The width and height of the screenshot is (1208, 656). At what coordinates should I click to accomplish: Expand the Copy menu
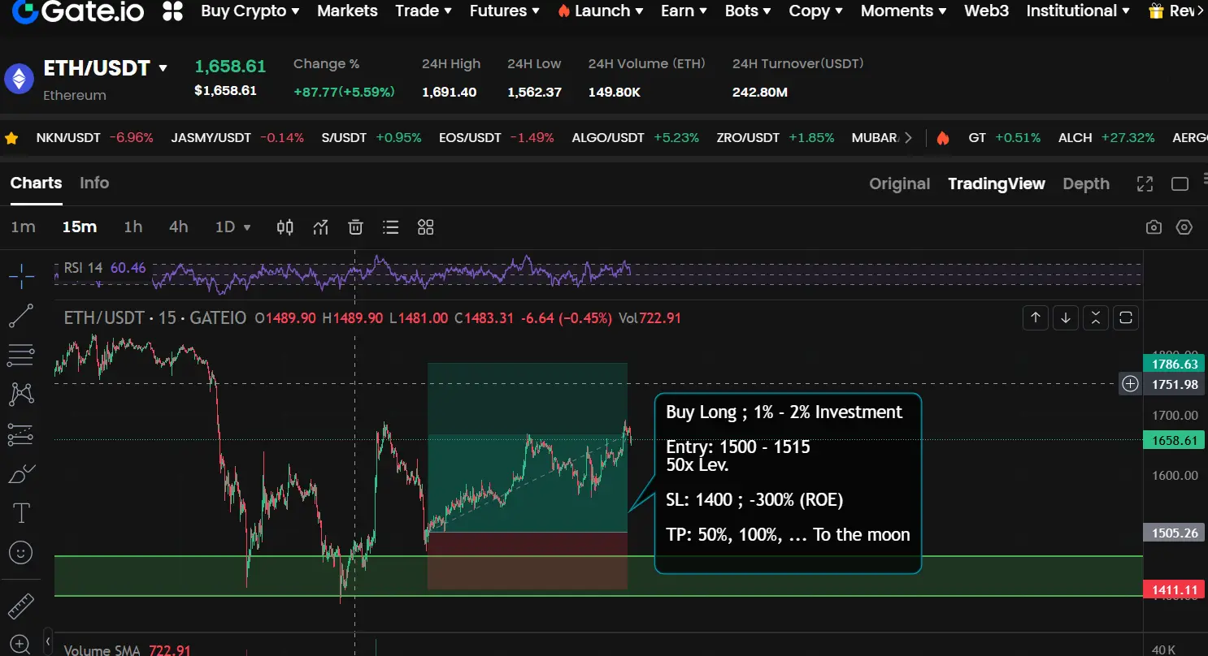(x=815, y=11)
